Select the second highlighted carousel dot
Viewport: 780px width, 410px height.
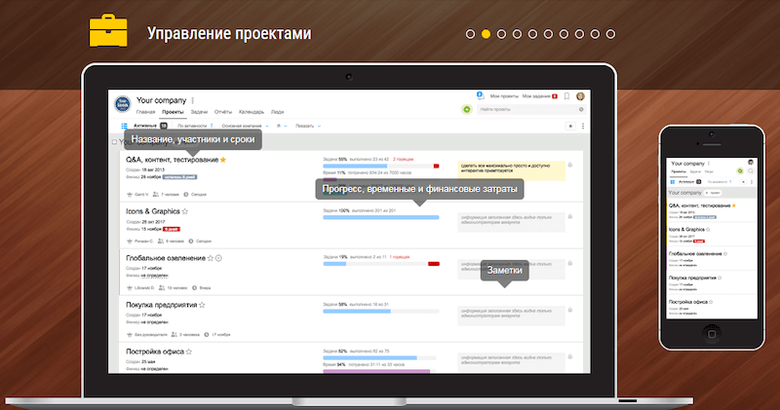[x=487, y=33]
